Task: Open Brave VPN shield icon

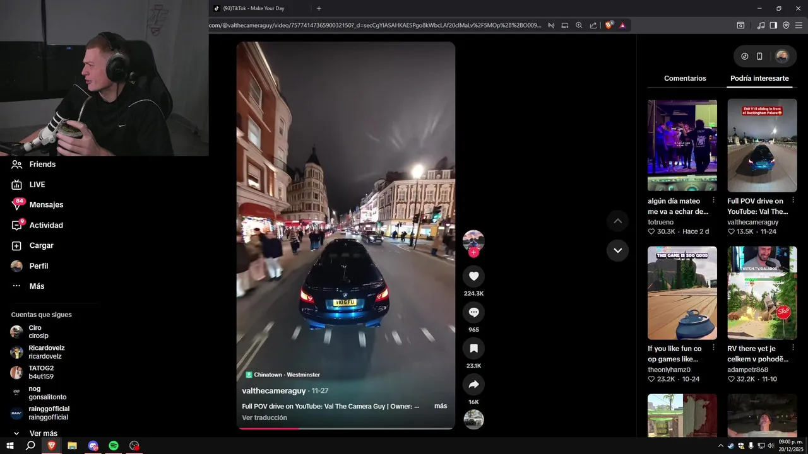Action: point(786,25)
